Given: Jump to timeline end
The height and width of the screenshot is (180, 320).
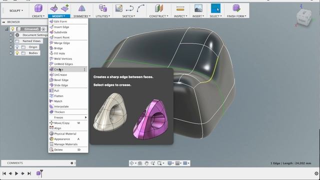Looking at the screenshot, I should click(29, 173).
